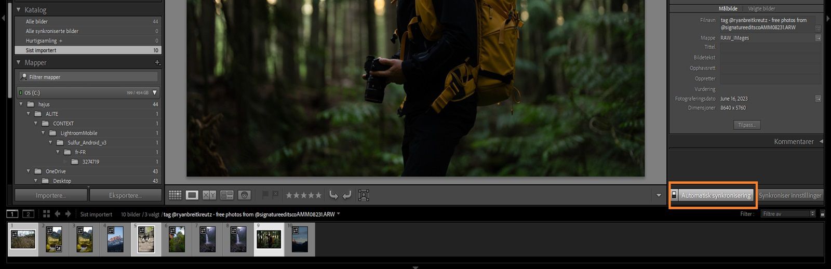Click the Eksportere button
This screenshot has height=269, width=831.
point(125,195)
